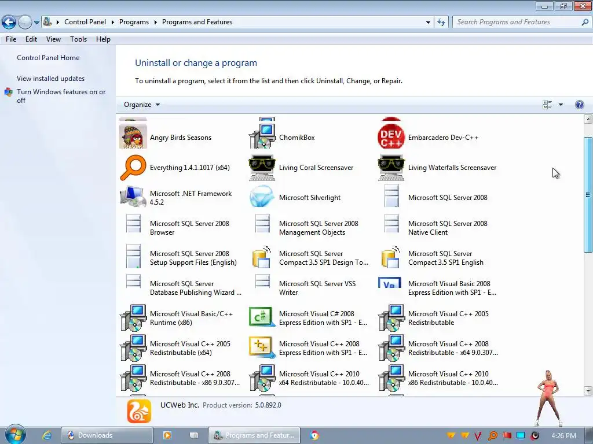Image resolution: width=593 pixels, height=444 pixels.
Task: Open the View menu
Action: [x=53, y=39]
